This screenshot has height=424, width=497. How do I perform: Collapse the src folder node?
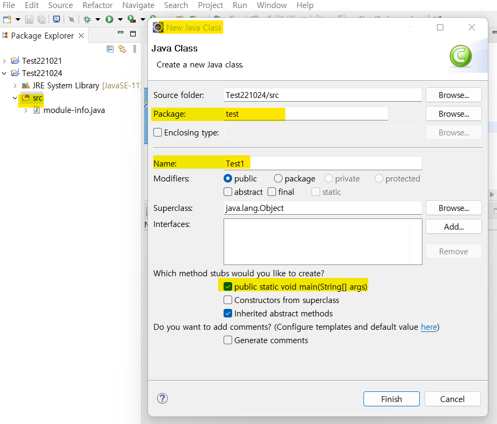tap(15, 98)
